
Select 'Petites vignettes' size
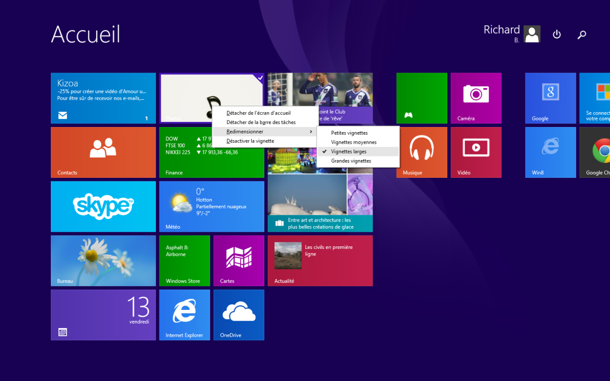(x=358, y=133)
